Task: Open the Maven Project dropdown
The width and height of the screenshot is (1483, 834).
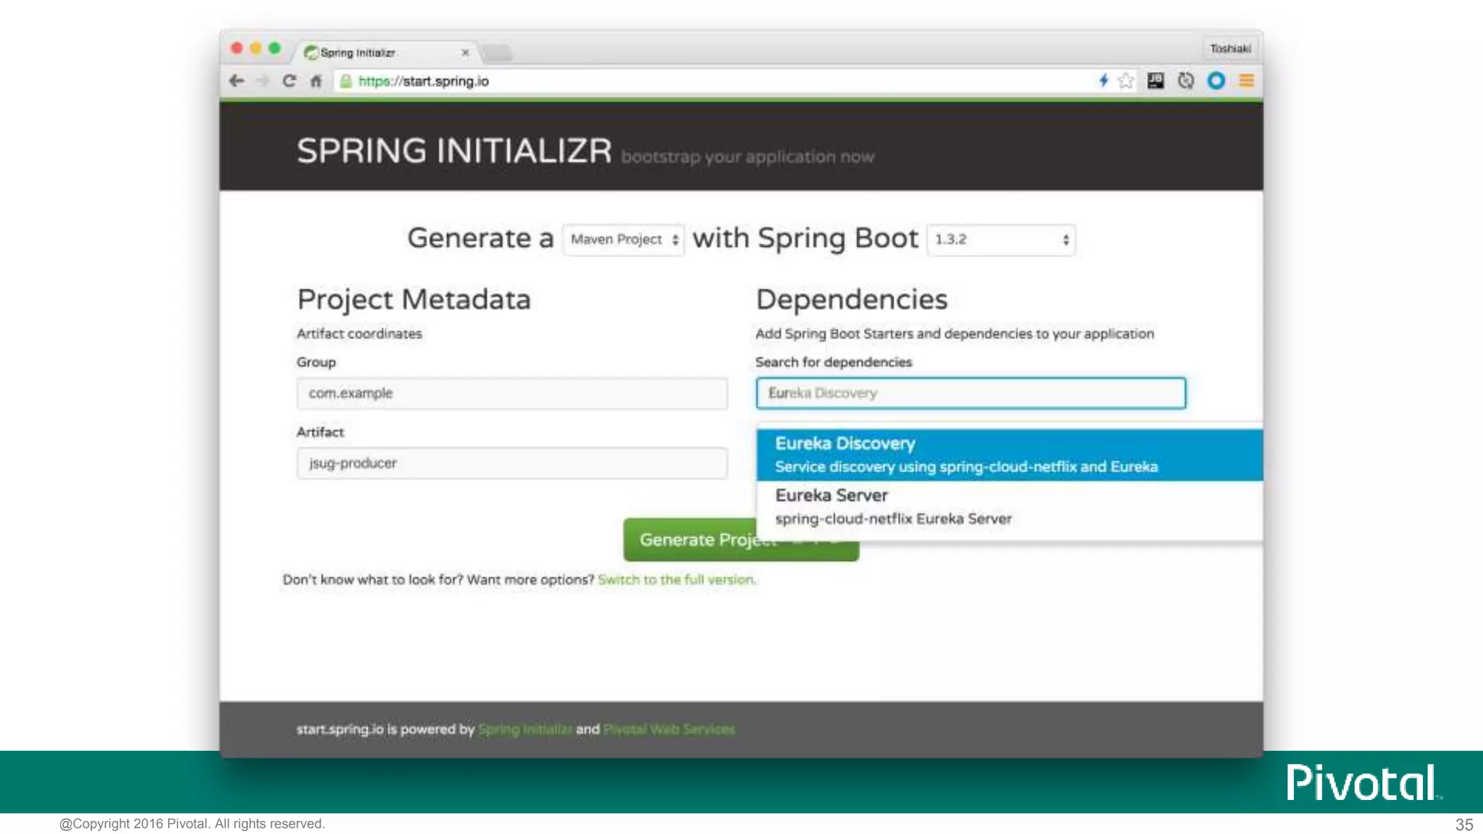Action: pos(623,240)
